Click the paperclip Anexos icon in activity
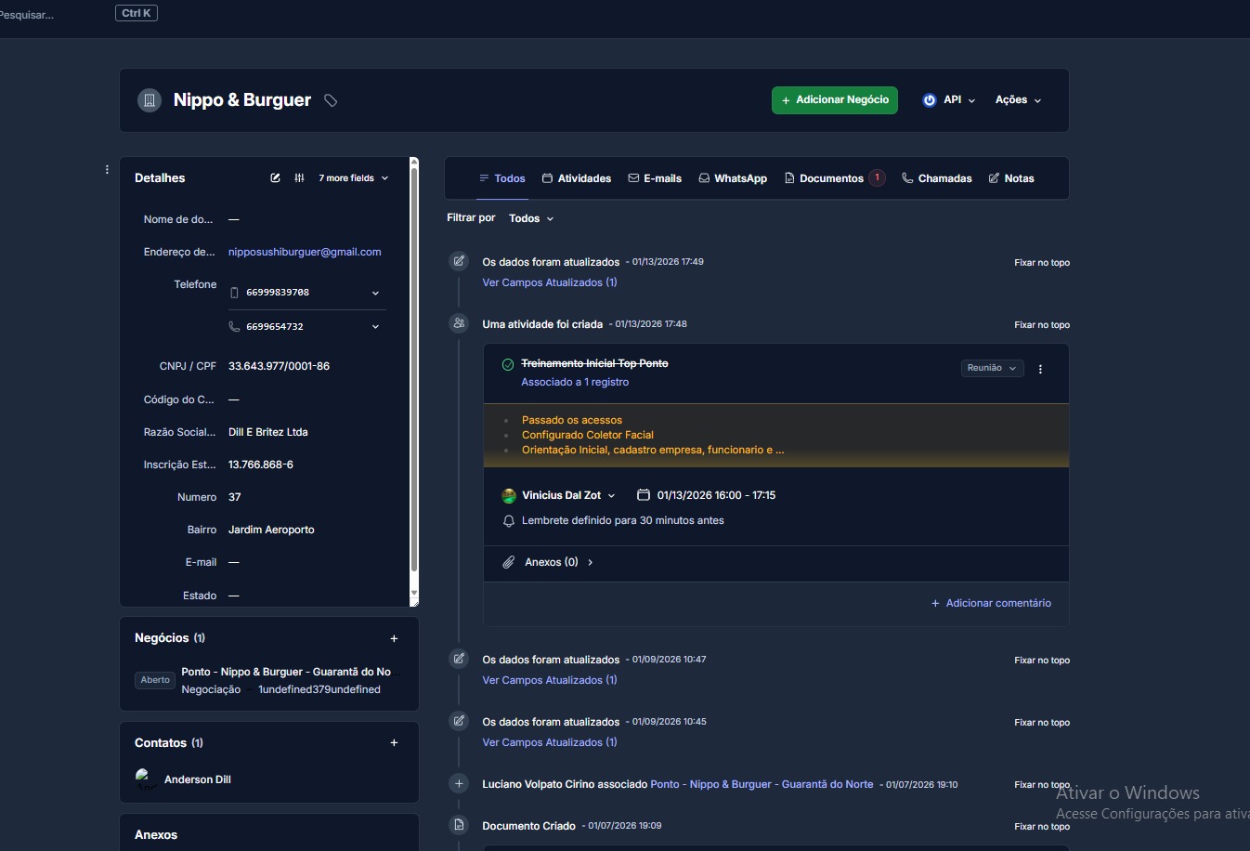1250x851 pixels. (x=509, y=562)
